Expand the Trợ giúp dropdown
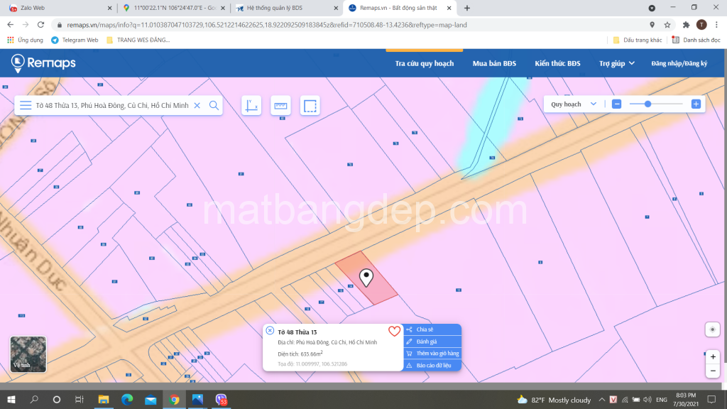The width and height of the screenshot is (727, 409). coord(617,63)
